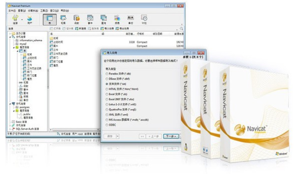Image resolution: width=294 pixels, height=180 pixels.
Task: Click the << first-step button in wizard
Action: point(142,136)
